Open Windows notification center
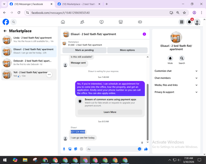Viewport: 206px width, 164px height. coord(199,160)
